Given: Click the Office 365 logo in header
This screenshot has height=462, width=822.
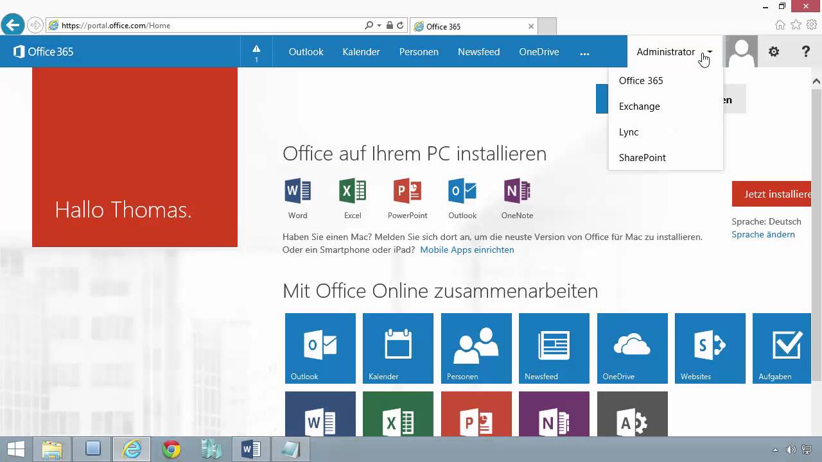Looking at the screenshot, I should point(44,51).
